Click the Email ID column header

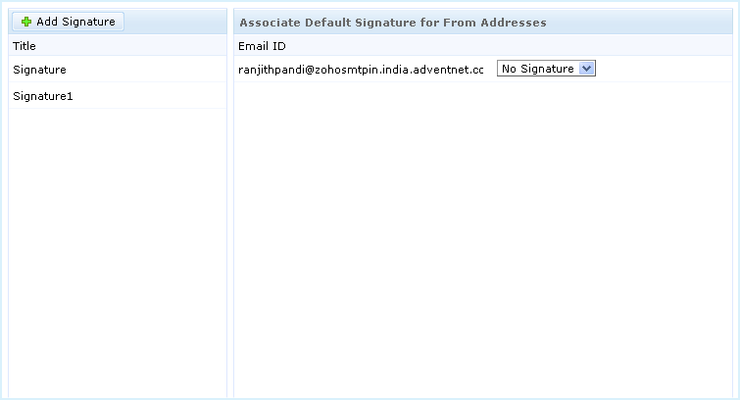click(x=262, y=46)
